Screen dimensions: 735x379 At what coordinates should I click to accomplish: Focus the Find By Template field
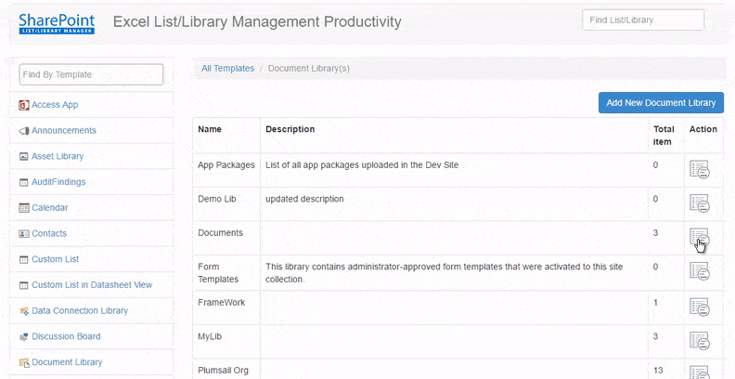click(91, 74)
